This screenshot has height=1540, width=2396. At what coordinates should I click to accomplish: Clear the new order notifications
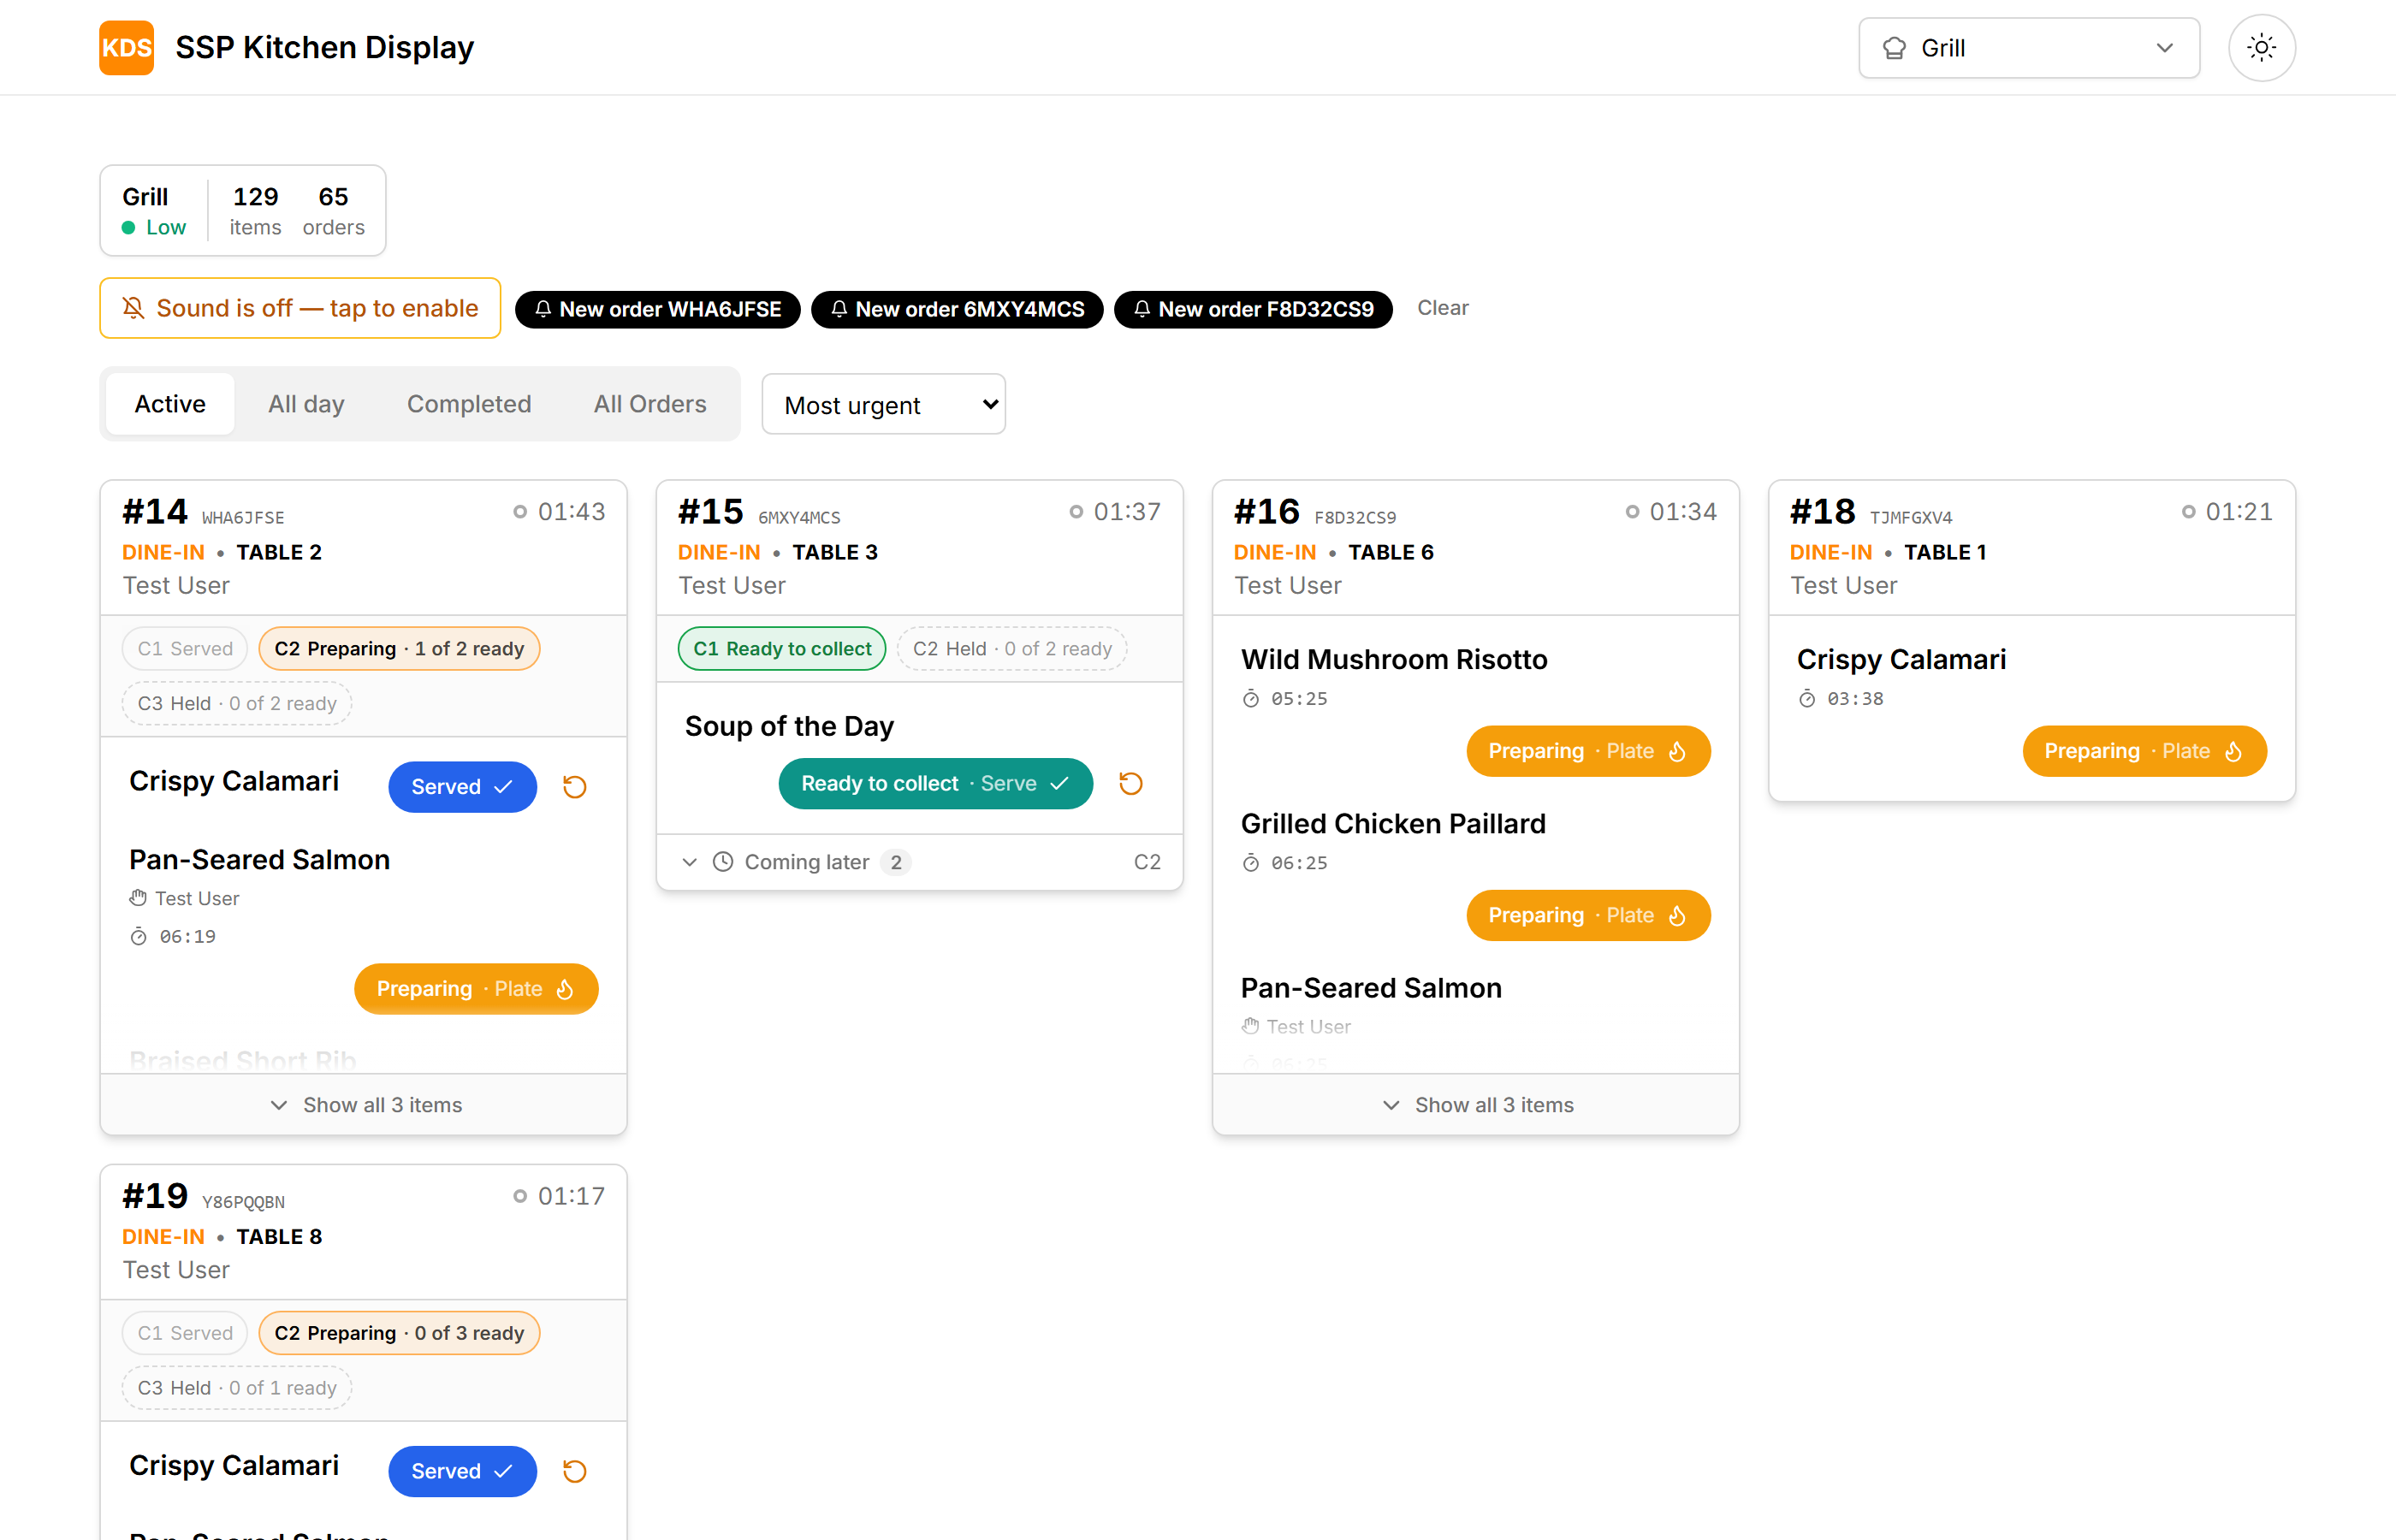point(1442,308)
